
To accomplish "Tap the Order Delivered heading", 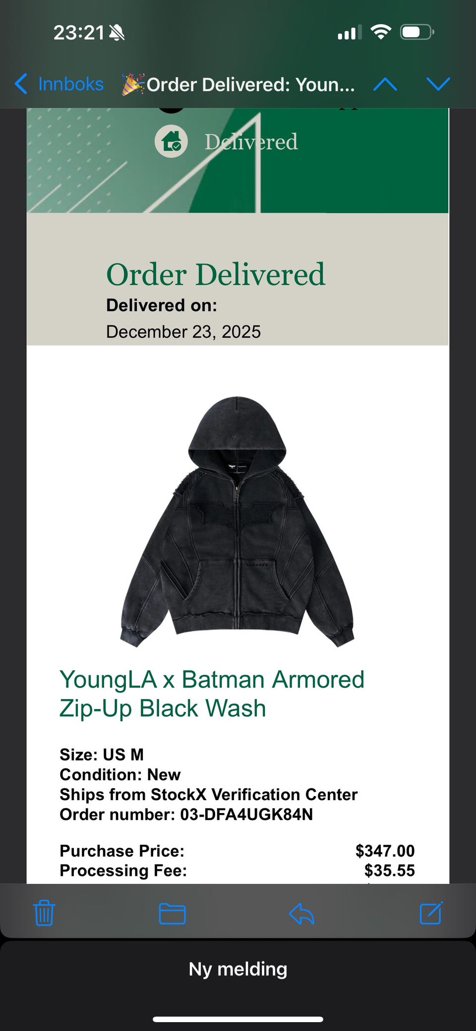I will pyautogui.click(x=216, y=274).
